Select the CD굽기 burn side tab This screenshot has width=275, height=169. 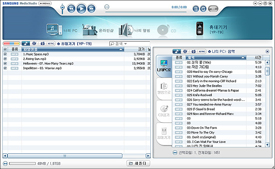tap(164, 111)
